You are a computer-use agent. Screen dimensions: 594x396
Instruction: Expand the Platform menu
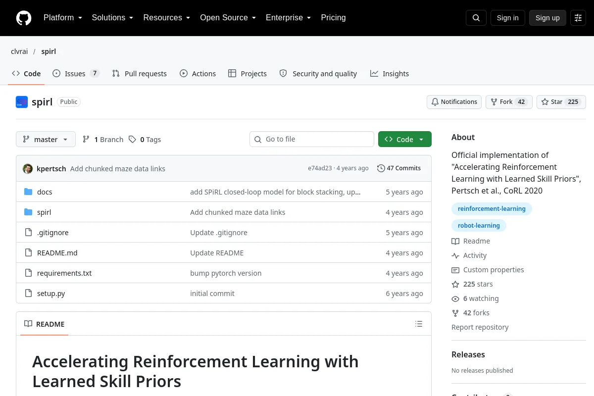coord(62,18)
